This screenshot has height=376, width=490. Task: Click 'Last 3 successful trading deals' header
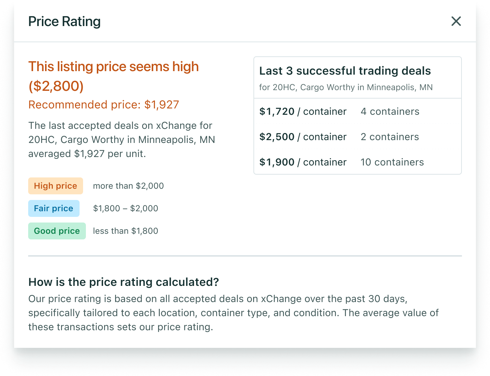[x=345, y=71]
